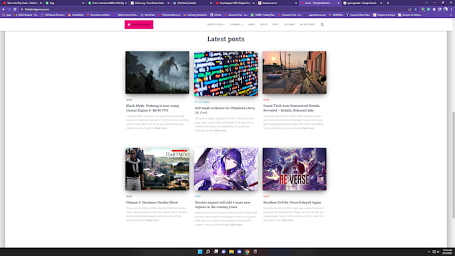
Task: Open the Windows Start menu
Action: pos(200,251)
